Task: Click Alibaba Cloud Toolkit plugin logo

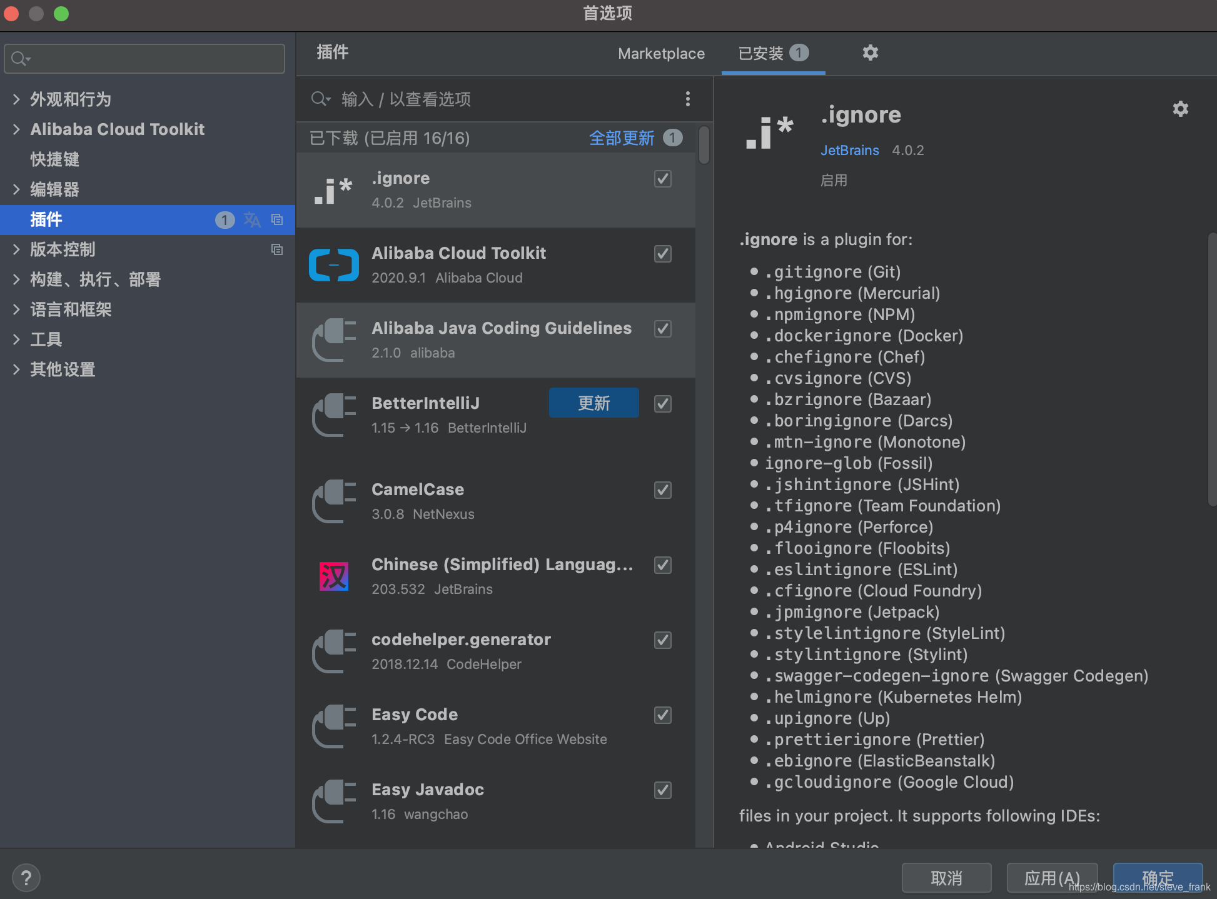Action: click(x=333, y=265)
